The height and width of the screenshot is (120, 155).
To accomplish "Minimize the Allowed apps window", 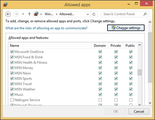I will click(x=129, y=4).
